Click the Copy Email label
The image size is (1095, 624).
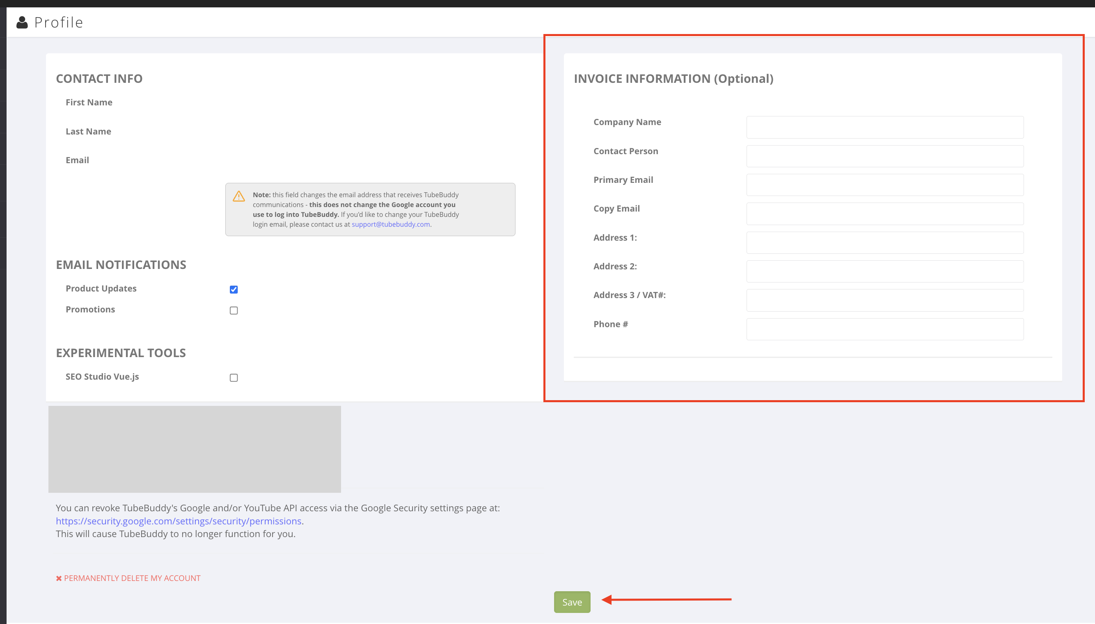616,209
